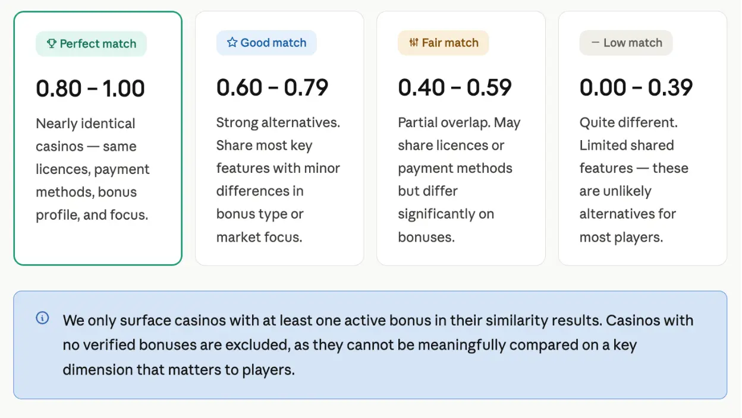
Task: Click the sliders icon in Fair match badge
Action: [414, 43]
